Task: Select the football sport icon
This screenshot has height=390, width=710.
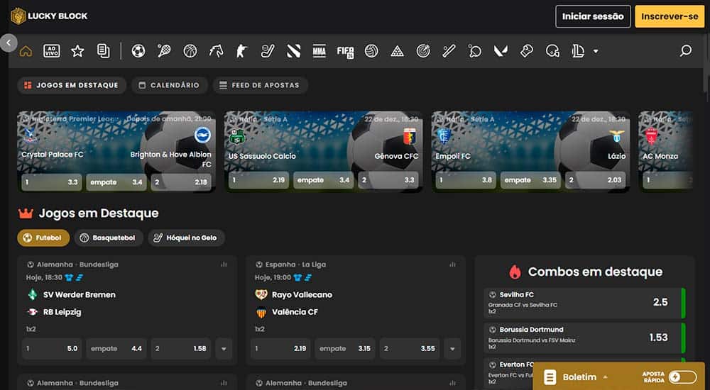Action: (x=138, y=51)
